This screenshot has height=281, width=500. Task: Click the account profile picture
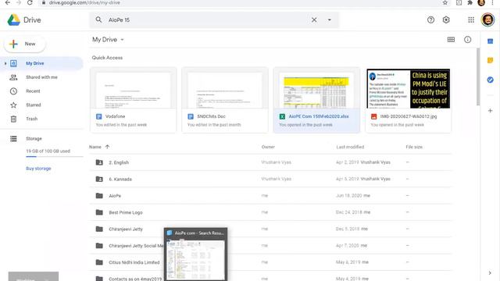(x=487, y=20)
